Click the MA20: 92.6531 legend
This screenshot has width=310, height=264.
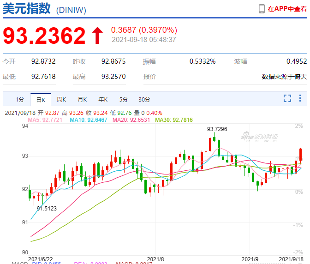(x=131, y=120)
